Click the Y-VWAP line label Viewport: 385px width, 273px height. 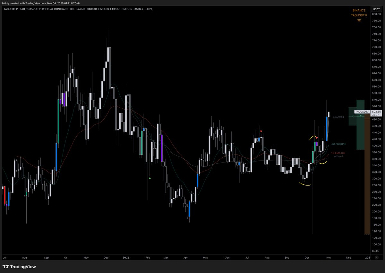coord(338,156)
